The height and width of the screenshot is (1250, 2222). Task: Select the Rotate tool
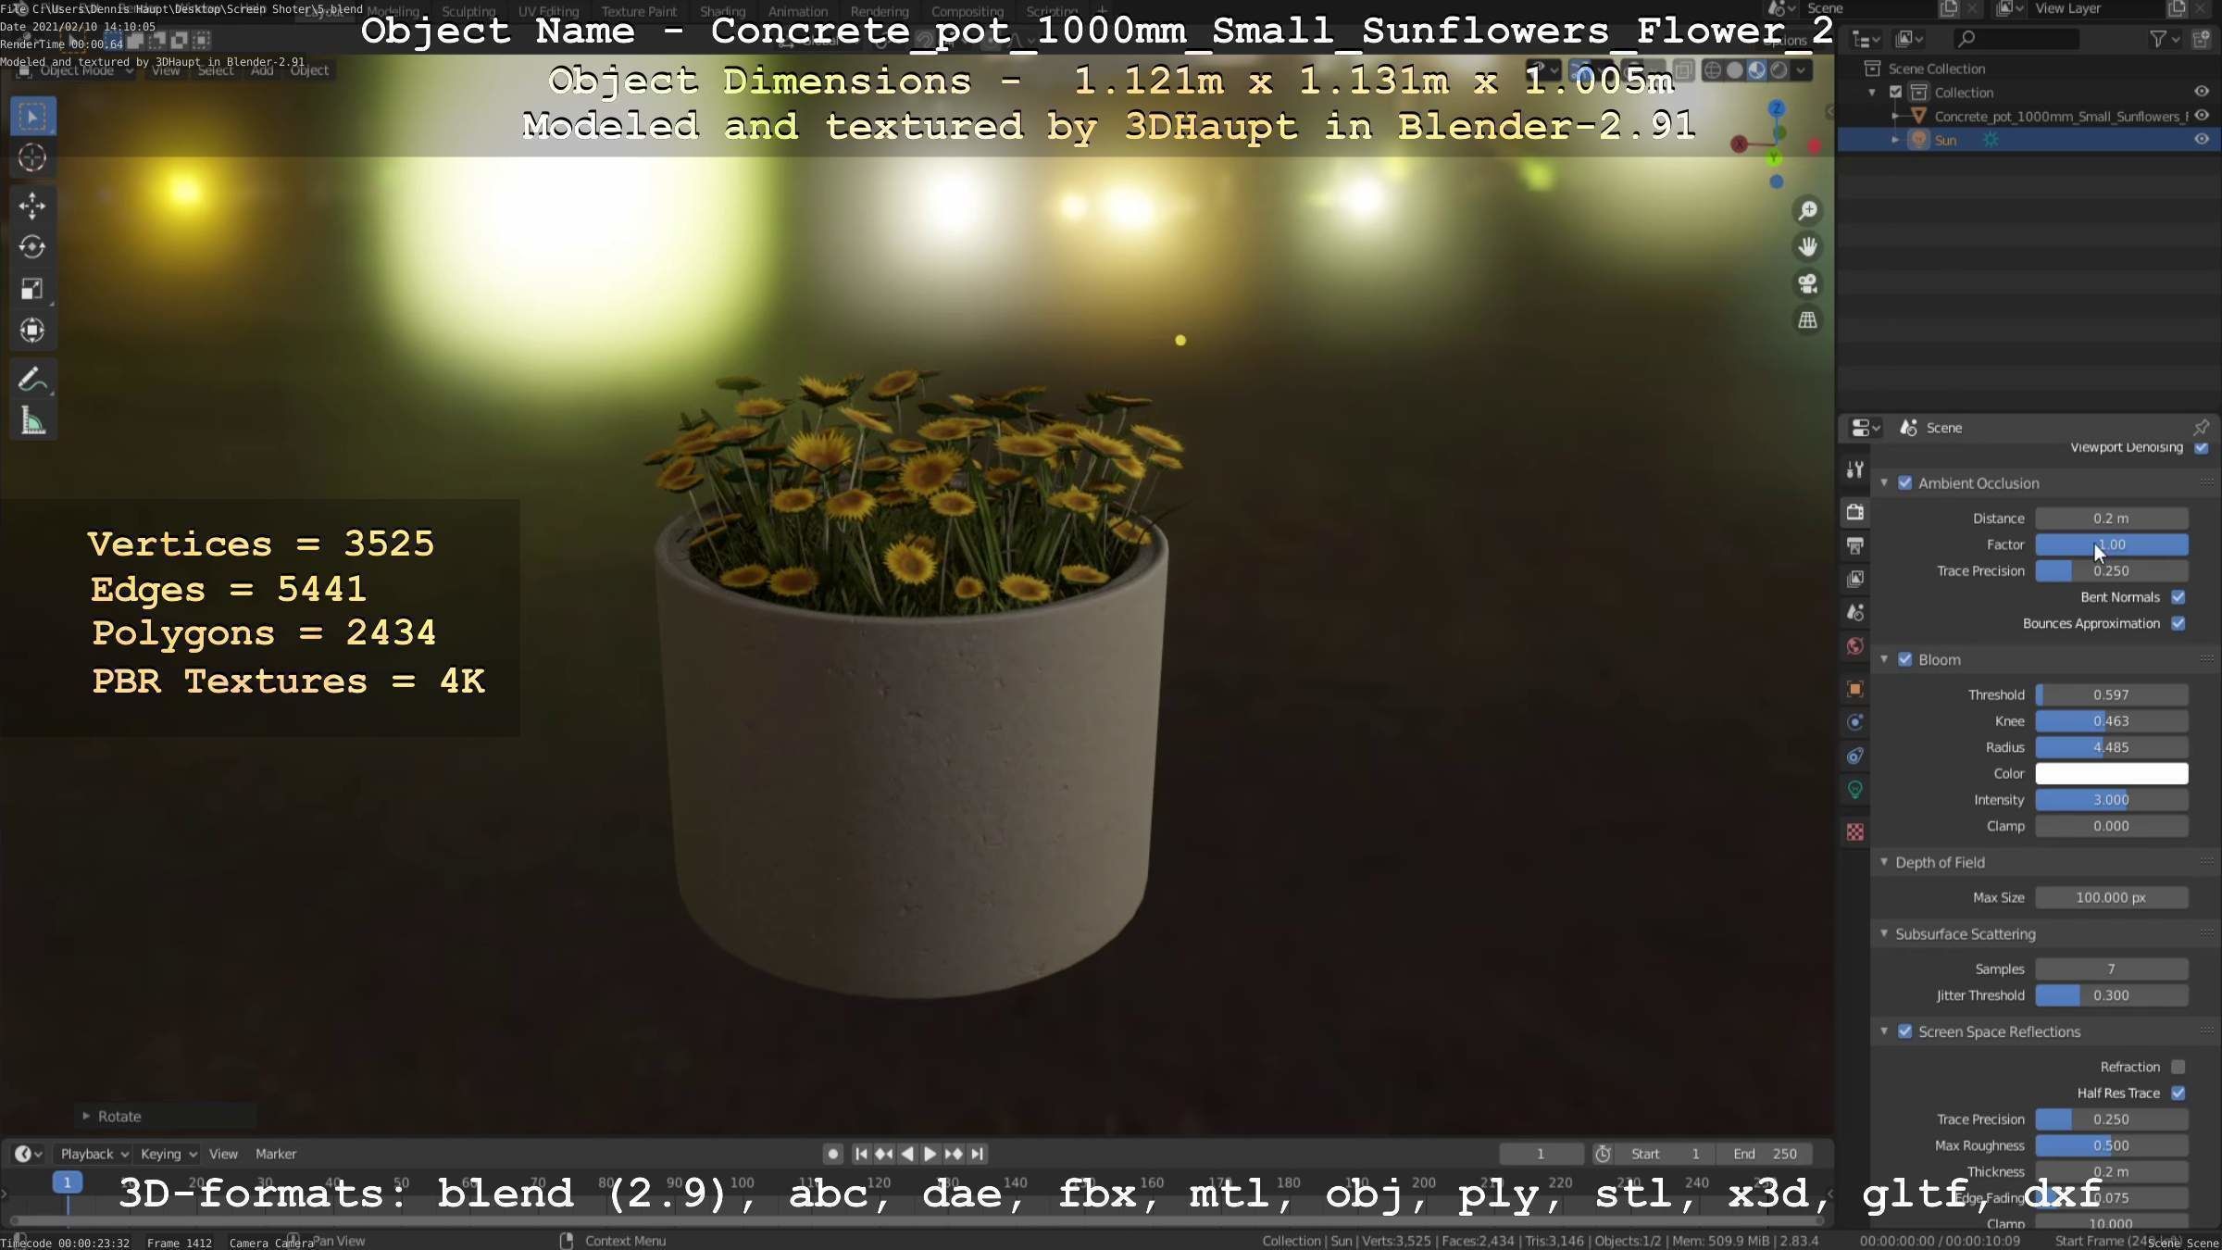[32, 247]
